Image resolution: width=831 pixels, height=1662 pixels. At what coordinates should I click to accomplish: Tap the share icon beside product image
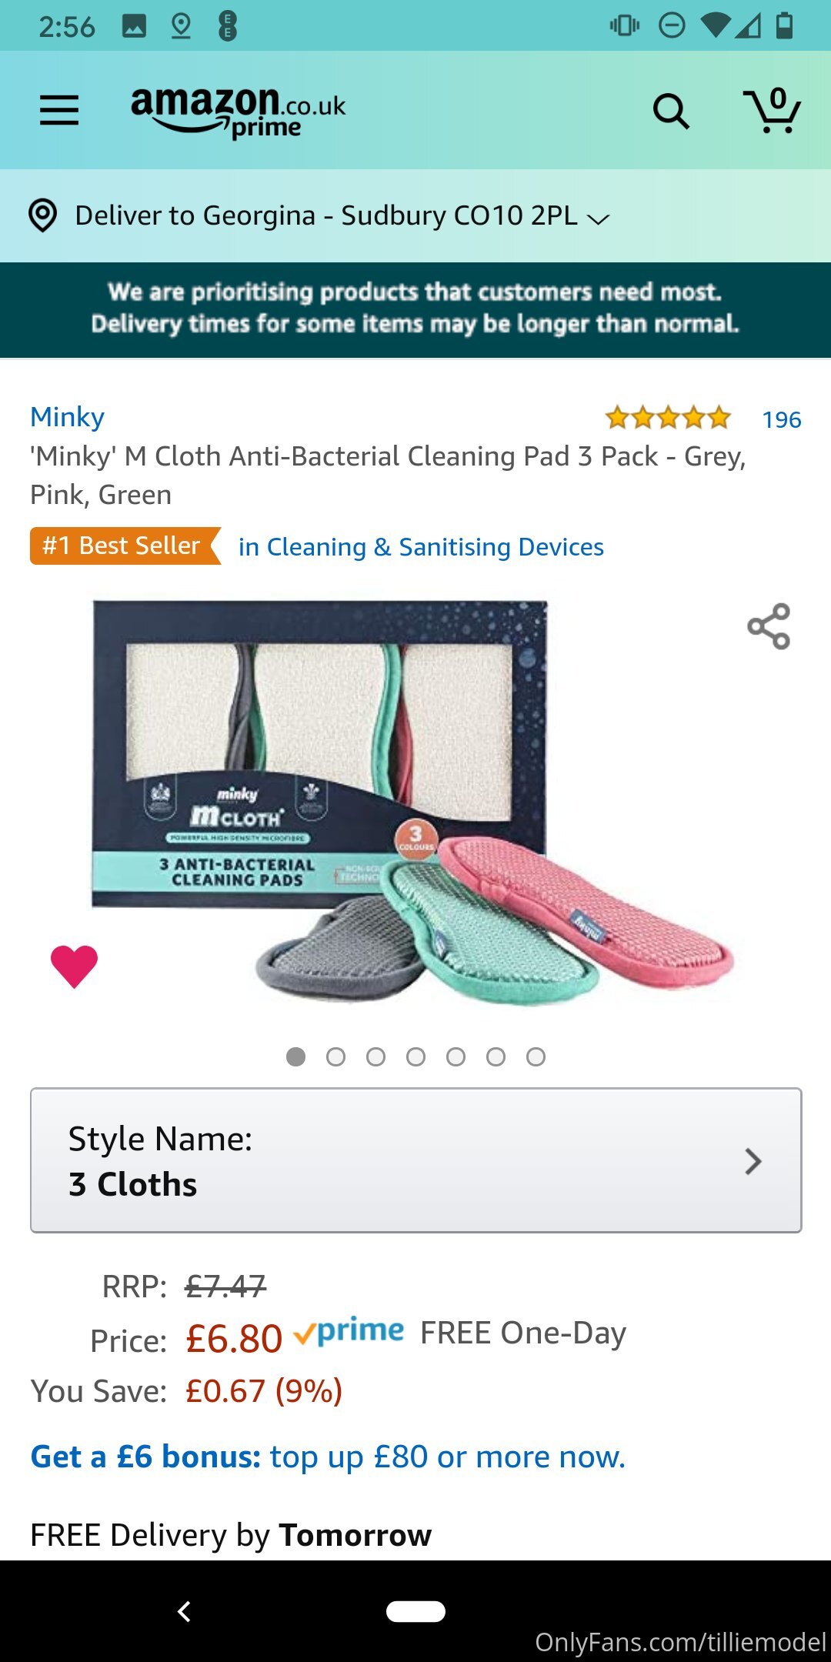(769, 626)
